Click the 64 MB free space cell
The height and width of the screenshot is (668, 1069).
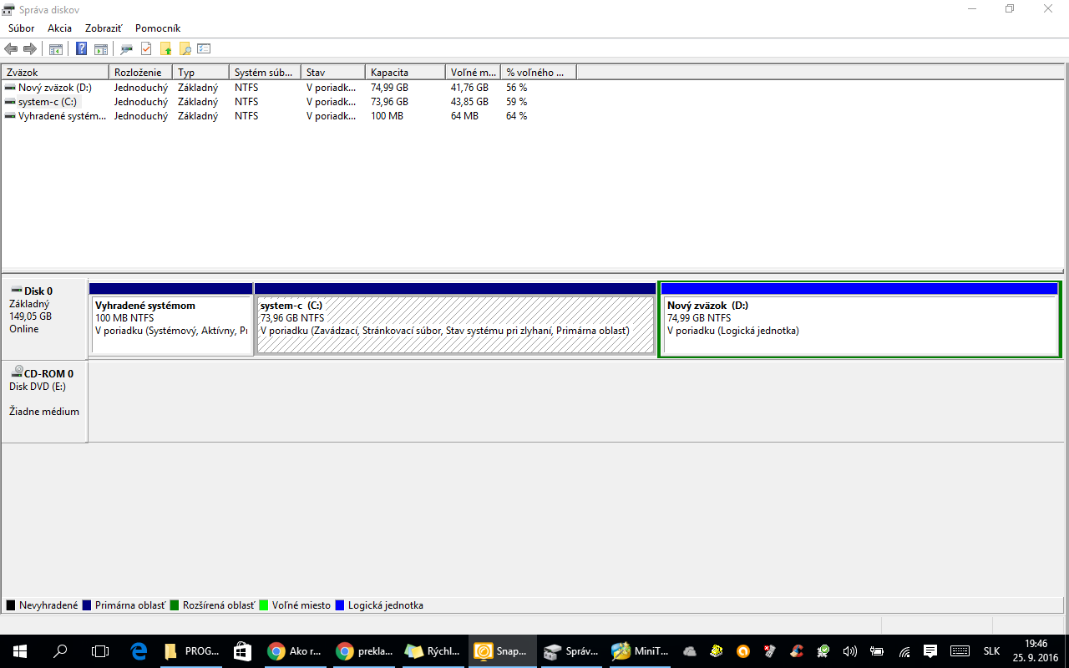pos(464,116)
